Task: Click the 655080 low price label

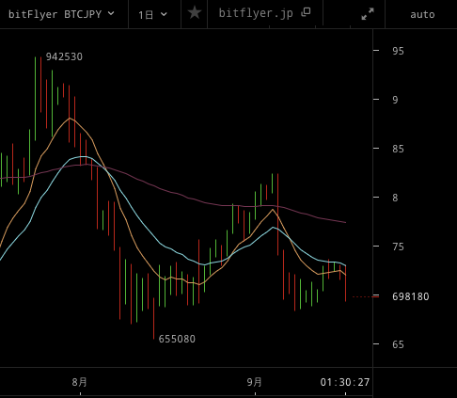Action: click(x=177, y=339)
